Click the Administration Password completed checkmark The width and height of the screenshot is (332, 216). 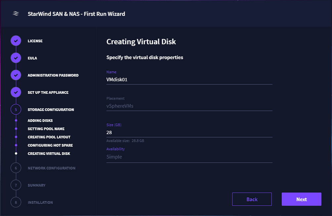click(16, 75)
